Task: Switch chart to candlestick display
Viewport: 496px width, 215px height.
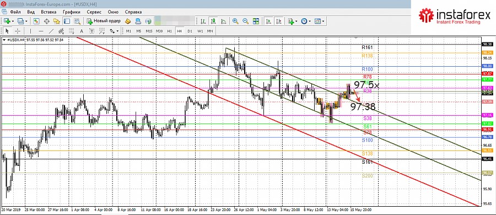Action: tap(213, 21)
